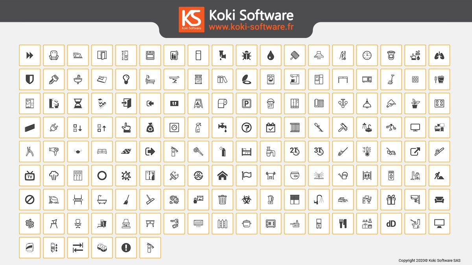Select the 3T clock icon

319,152
